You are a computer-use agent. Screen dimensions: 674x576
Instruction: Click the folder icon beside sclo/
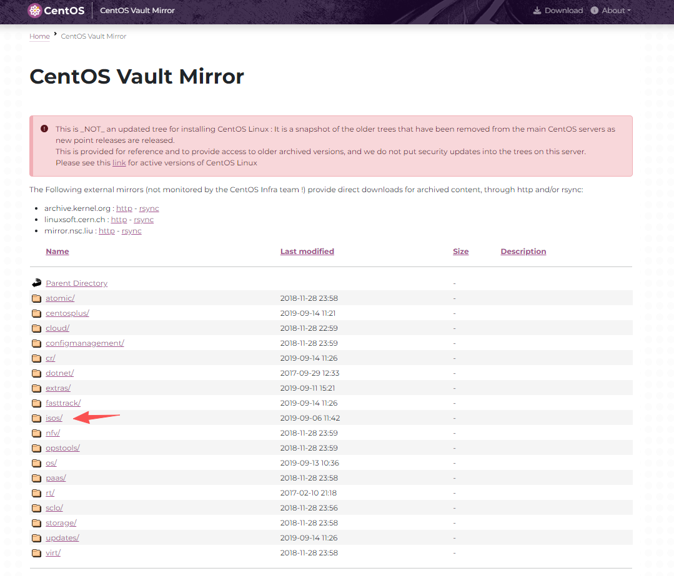point(36,508)
